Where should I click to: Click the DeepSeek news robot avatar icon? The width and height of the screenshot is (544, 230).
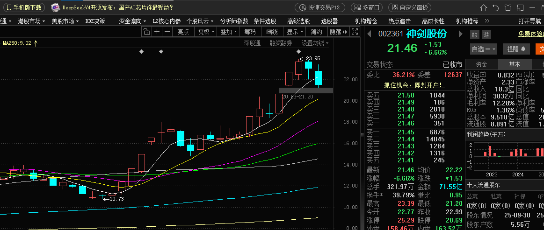pos(55,7)
